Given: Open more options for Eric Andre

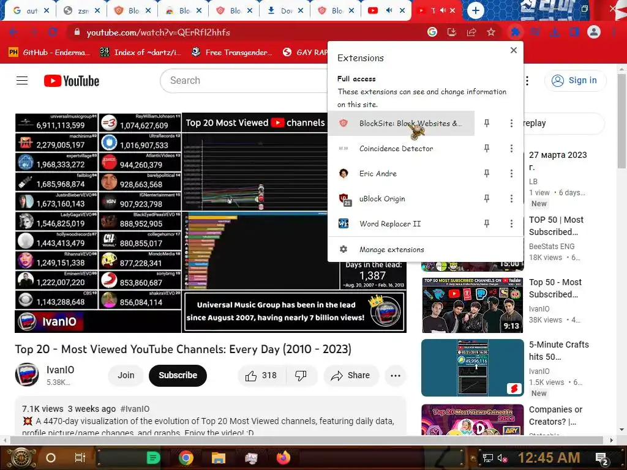Looking at the screenshot, I should click(511, 173).
